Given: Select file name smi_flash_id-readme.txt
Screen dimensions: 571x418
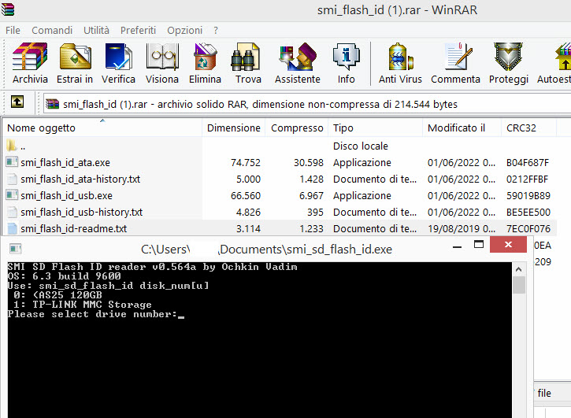Looking at the screenshot, I should coord(73,228).
